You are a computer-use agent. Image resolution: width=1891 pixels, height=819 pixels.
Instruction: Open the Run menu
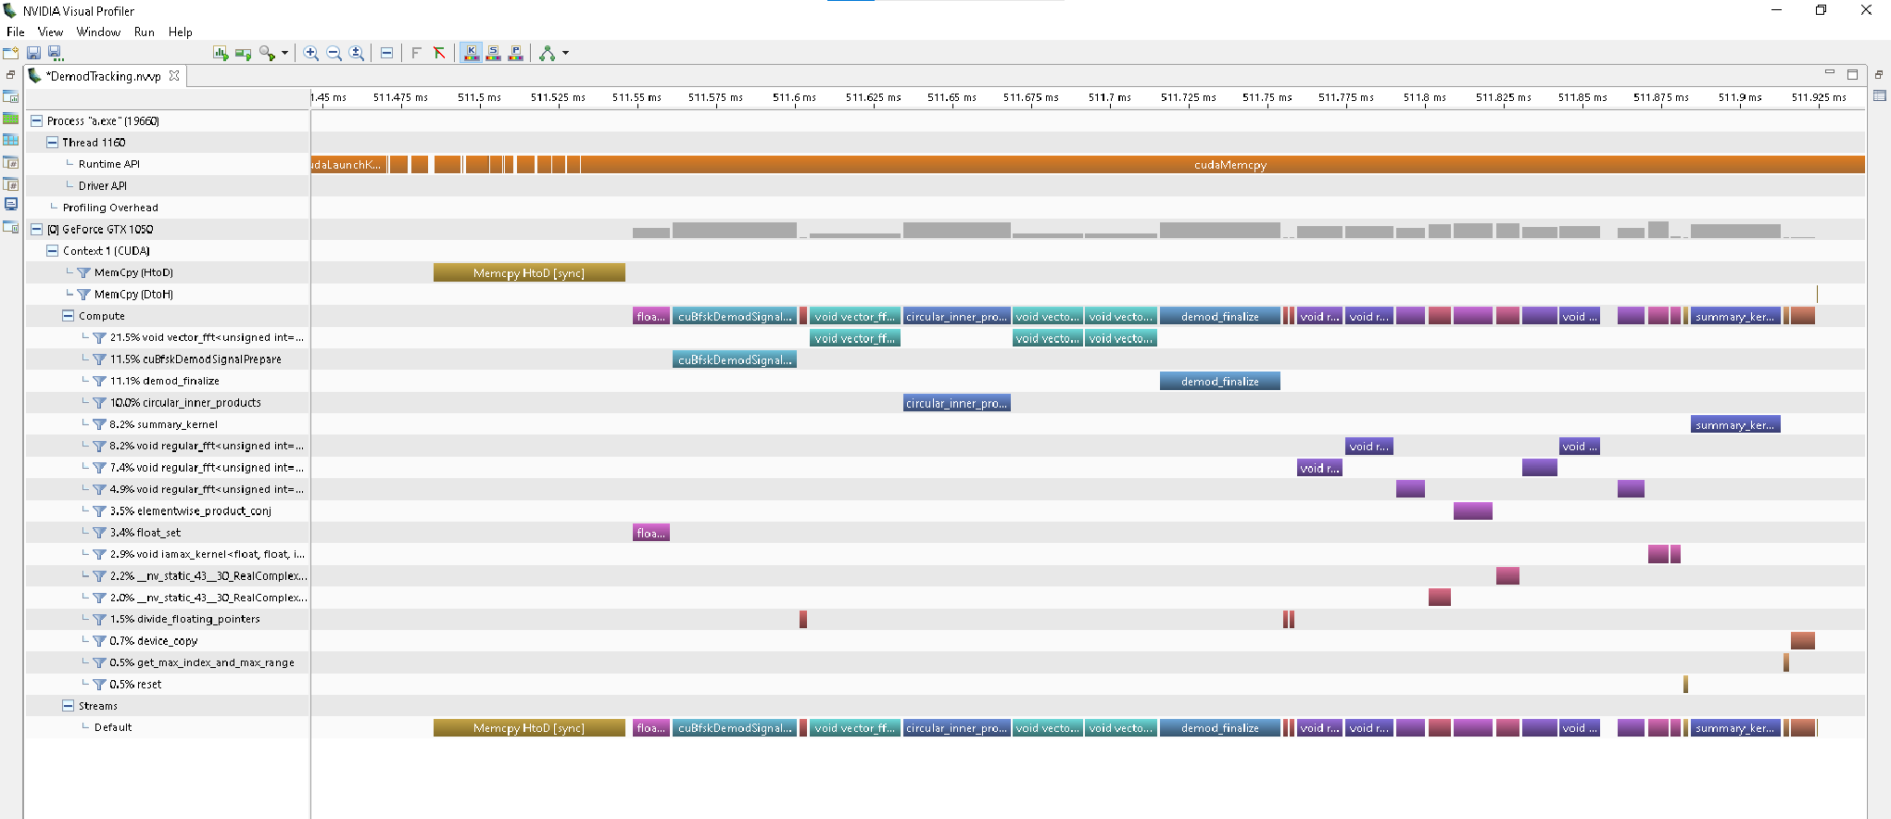click(145, 31)
